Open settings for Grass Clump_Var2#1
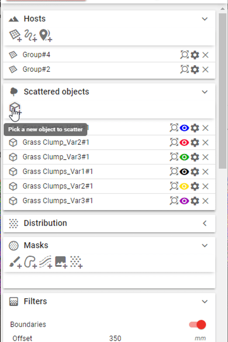Screen dimensions: 228x342 [195, 142]
